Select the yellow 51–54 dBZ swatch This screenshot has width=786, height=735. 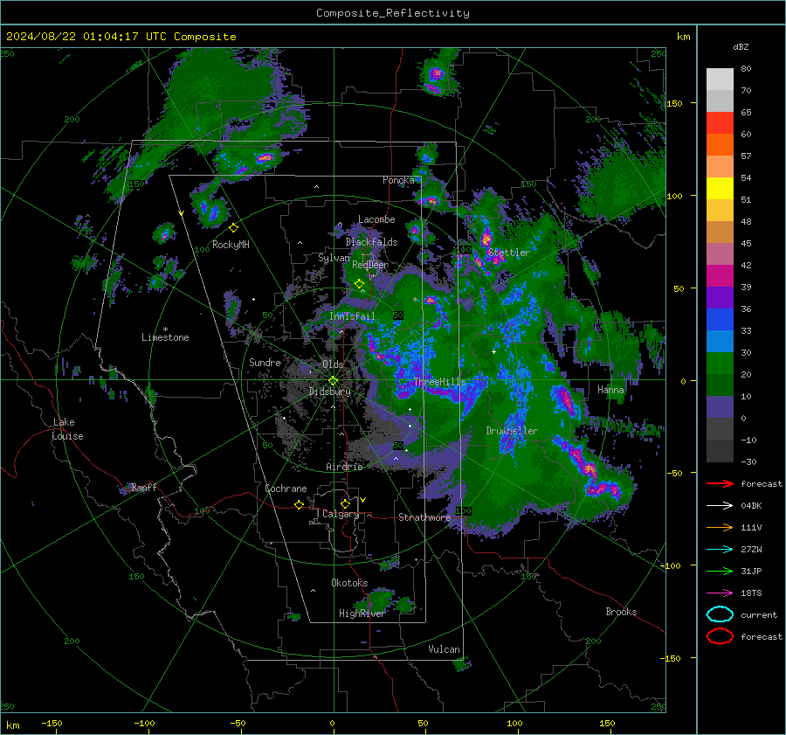tap(720, 189)
